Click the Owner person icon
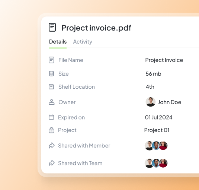 tap(52, 102)
